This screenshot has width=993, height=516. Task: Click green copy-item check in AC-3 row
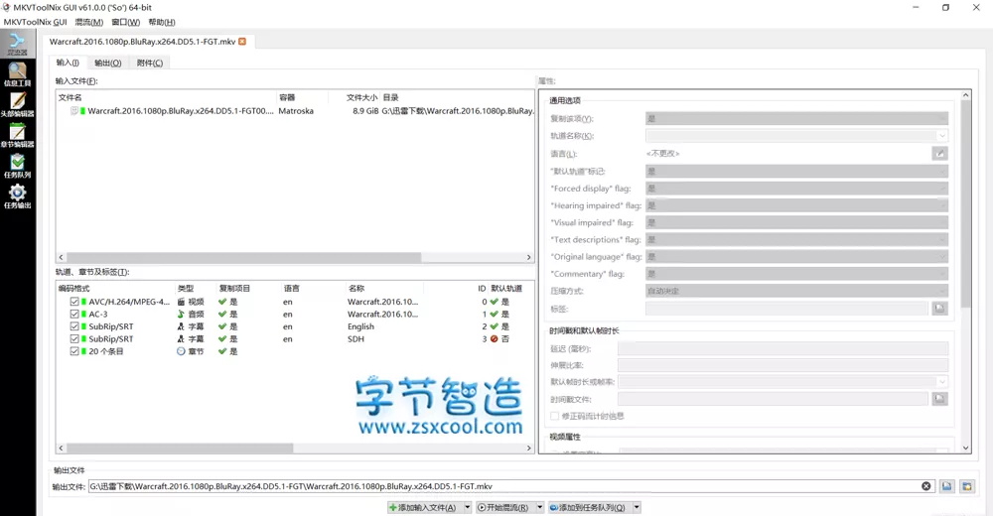click(222, 314)
